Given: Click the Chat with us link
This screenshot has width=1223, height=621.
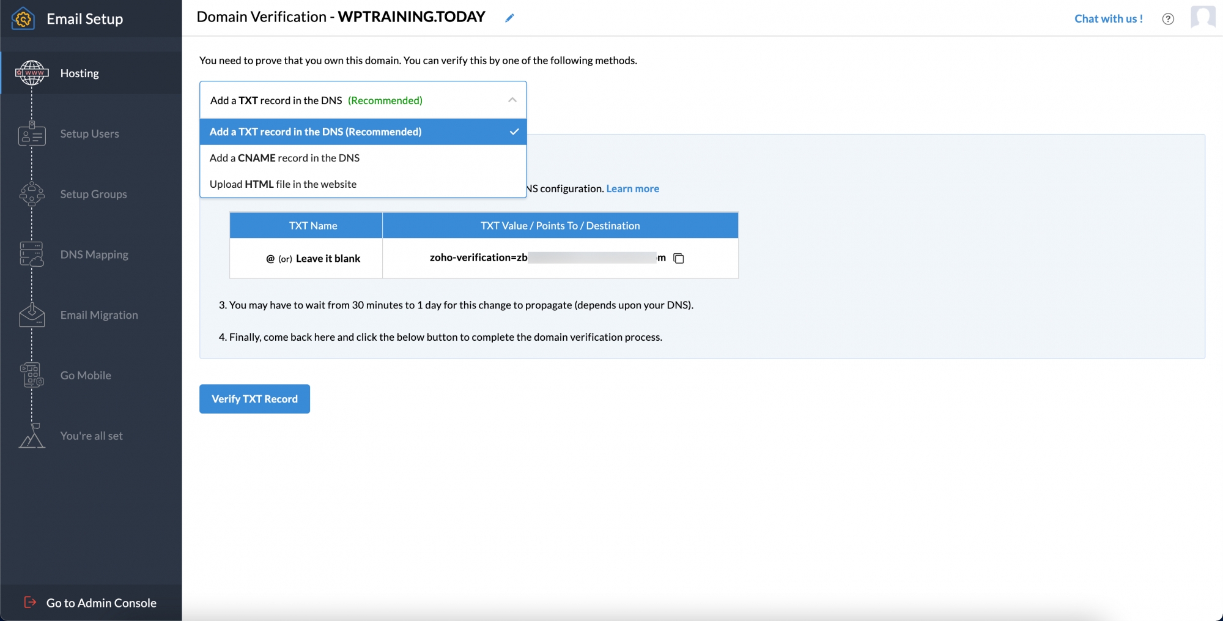Looking at the screenshot, I should click(x=1108, y=19).
